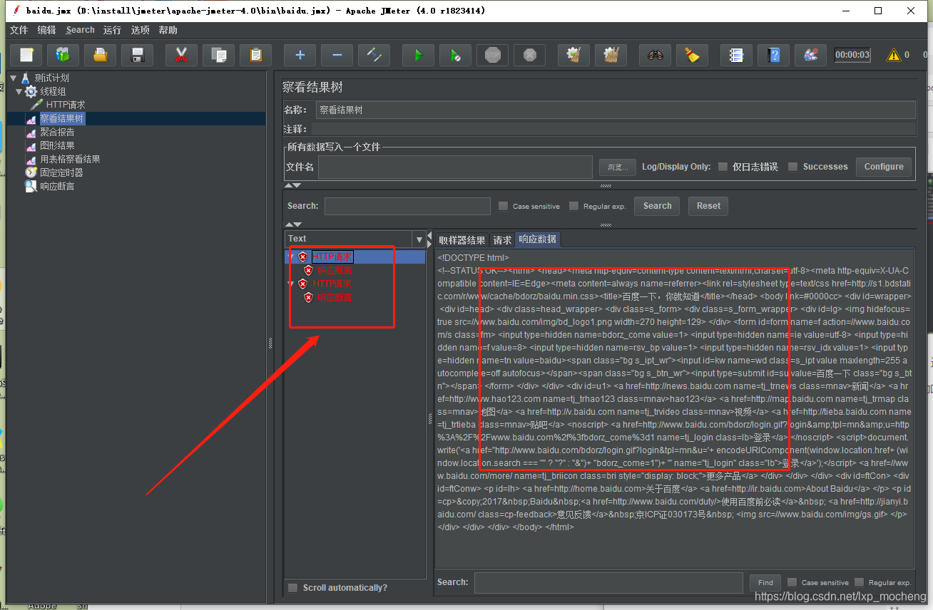The image size is (933, 610).
Task: Click the Find button
Action: coord(765,582)
